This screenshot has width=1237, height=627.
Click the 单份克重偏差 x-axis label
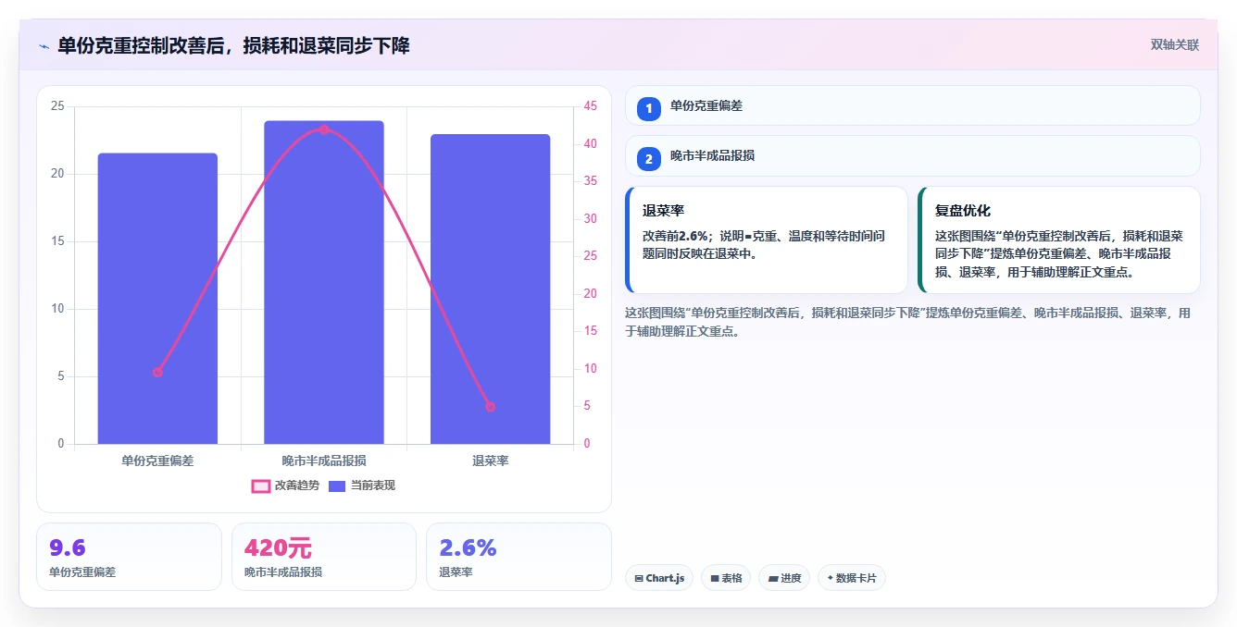[157, 461]
